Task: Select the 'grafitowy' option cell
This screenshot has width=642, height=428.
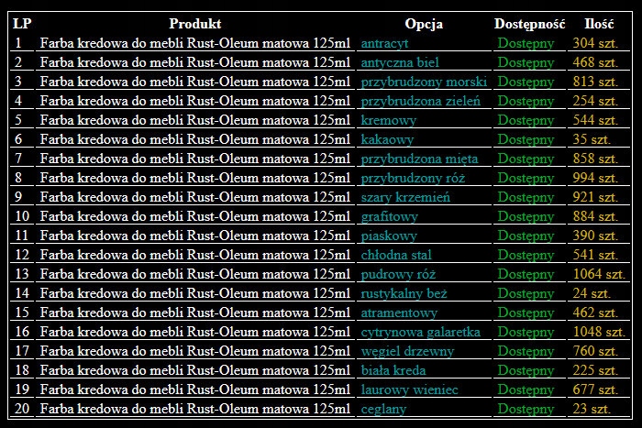Action: click(390, 216)
